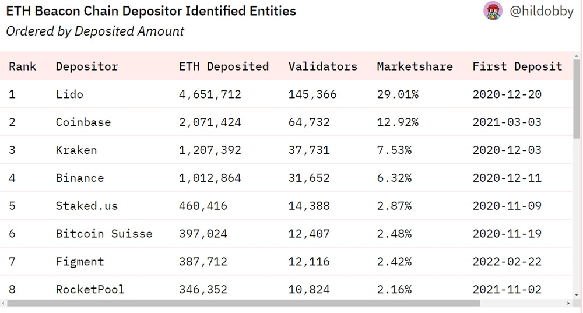Viewport: 583px width, 313px height.
Task: Click the vertical scrollbar up arrow
Action: [577, 56]
